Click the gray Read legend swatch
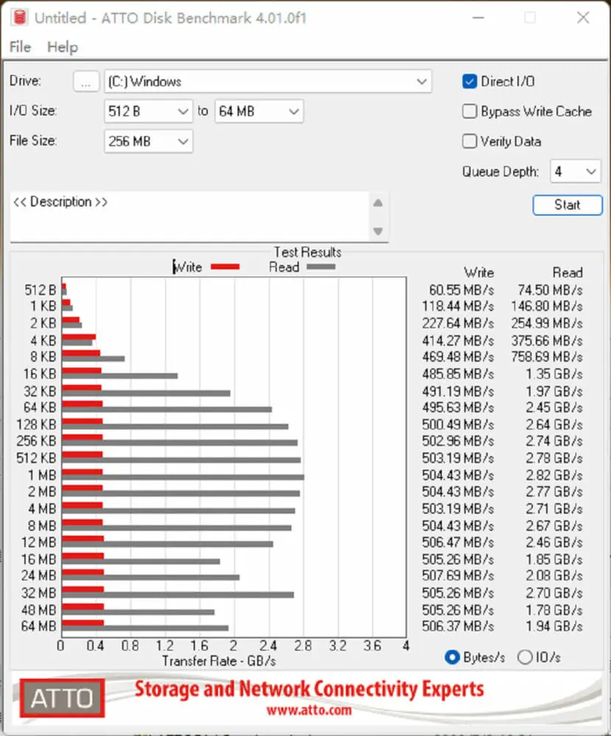Viewport: 611px width, 736px height. (x=320, y=267)
